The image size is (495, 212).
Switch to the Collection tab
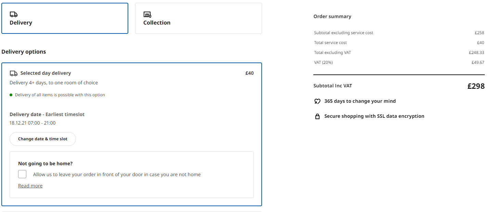[198, 18]
